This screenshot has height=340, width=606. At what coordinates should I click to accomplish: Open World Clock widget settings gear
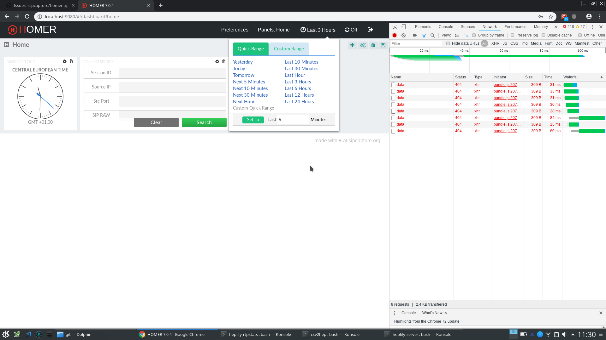tap(65, 61)
